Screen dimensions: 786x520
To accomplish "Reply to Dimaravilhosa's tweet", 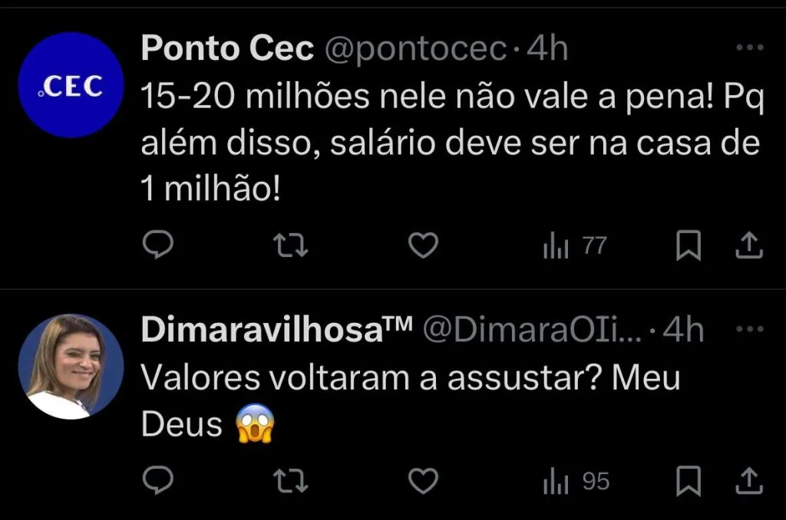I will 159,482.
